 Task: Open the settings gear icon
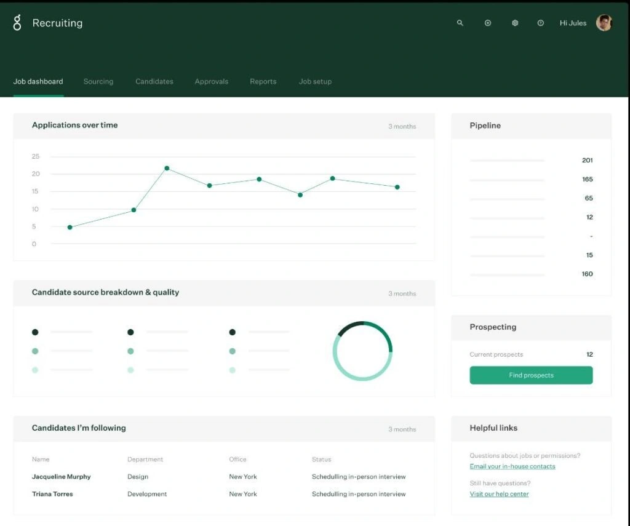515,23
